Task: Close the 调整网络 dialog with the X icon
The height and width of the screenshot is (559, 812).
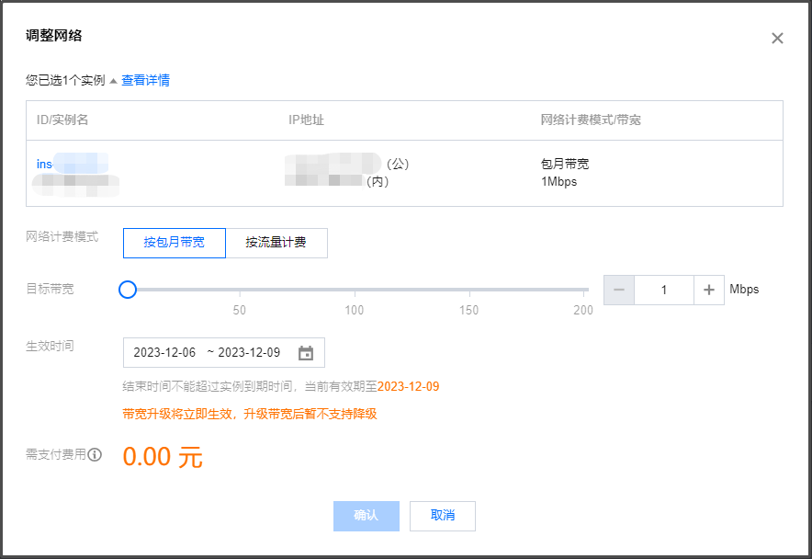Action: click(777, 39)
